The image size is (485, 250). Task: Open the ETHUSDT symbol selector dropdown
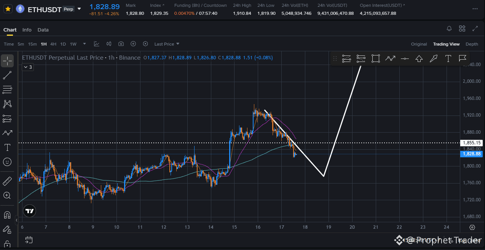79,9
